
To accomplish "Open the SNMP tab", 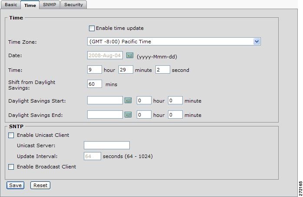I will point(49,5).
